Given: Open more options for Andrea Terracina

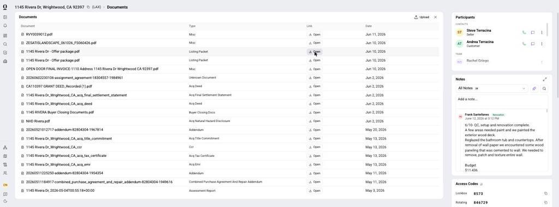Looking at the screenshot, I should pos(542,44).
